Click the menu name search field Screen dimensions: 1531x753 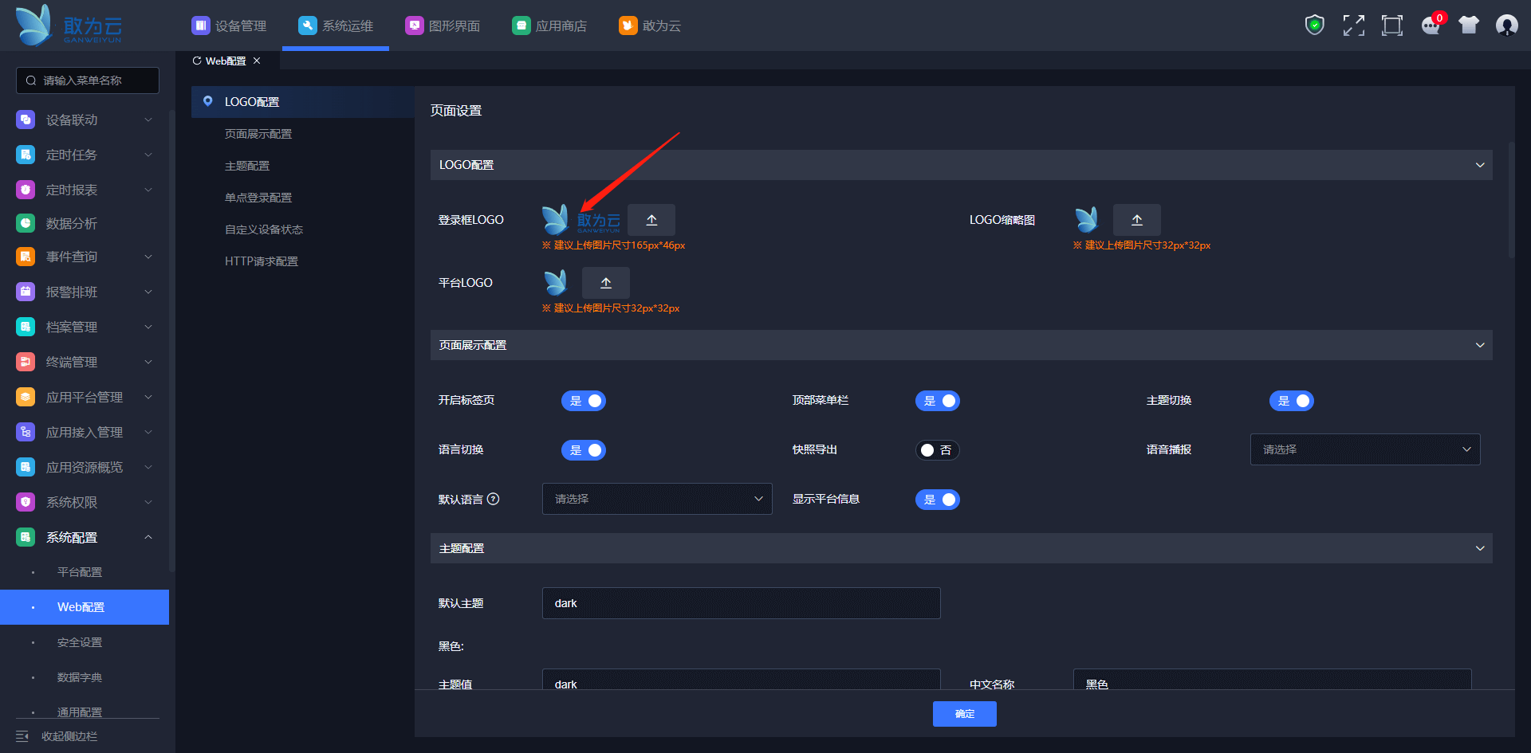(88, 80)
